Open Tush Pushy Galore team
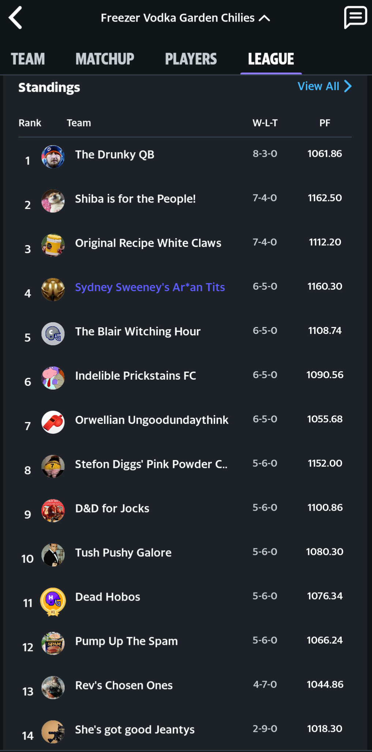 coord(123,553)
